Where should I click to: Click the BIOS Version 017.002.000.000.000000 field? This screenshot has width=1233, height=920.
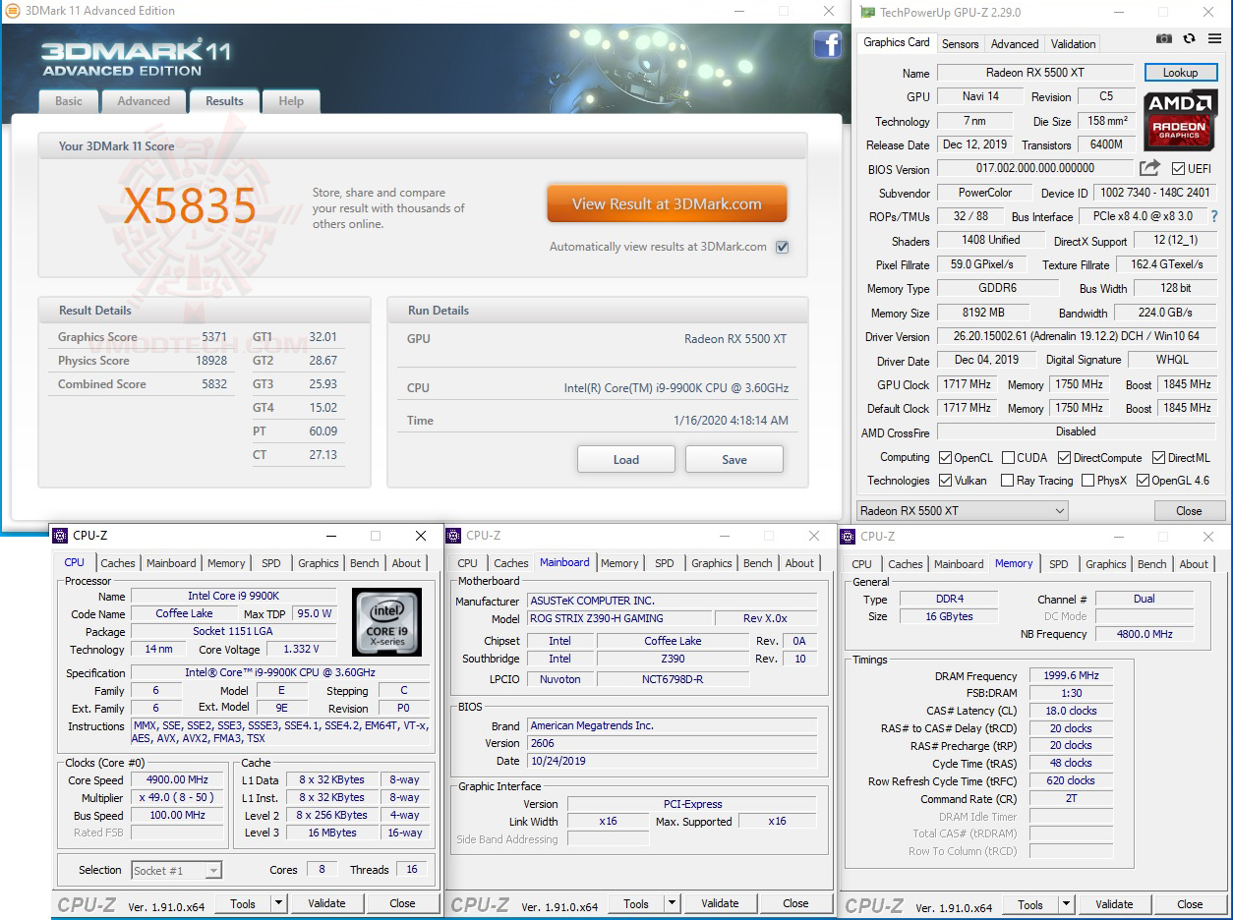(1035, 168)
